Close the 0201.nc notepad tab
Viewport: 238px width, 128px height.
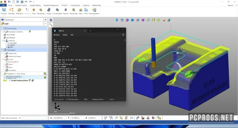[x=85, y=31]
